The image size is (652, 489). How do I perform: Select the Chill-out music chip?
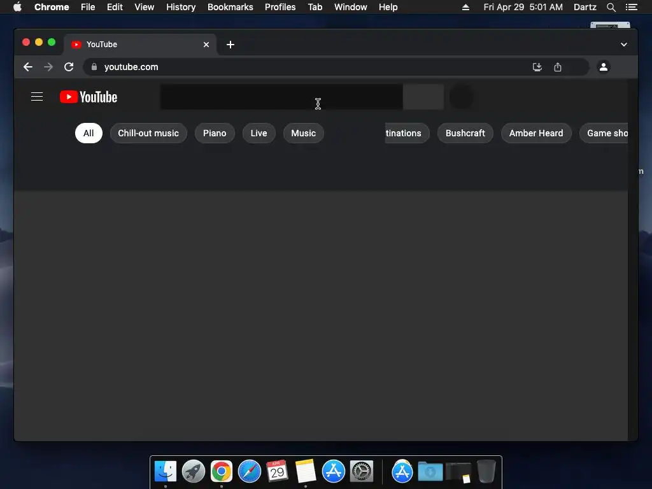(148, 133)
